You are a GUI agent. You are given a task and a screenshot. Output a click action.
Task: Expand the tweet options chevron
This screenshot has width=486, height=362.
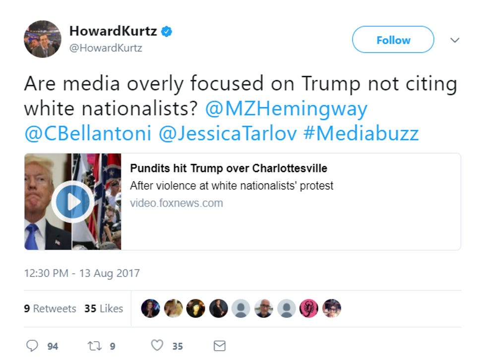click(454, 40)
